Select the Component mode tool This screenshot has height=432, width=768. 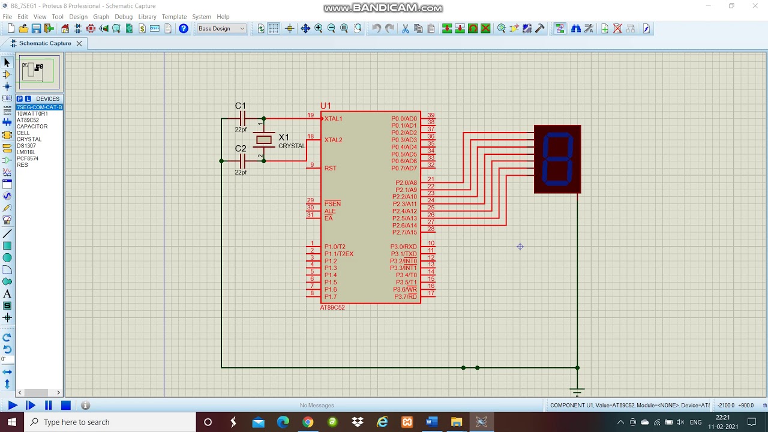click(x=7, y=74)
